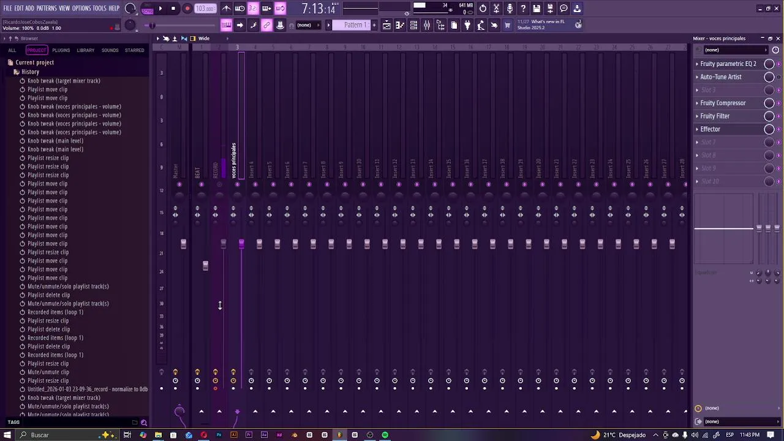Image resolution: width=784 pixels, height=441 pixels.
Task: Open the content library shopping cart icon
Action: [507, 25]
